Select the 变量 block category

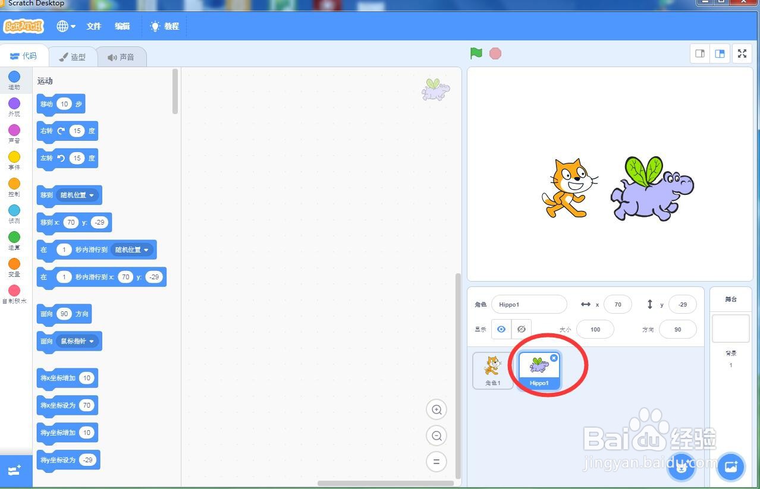pyautogui.click(x=14, y=267)
